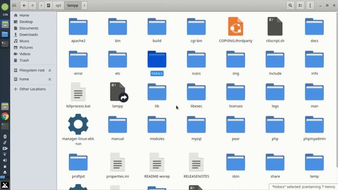Open the manual folder
The height and width of the screenshot is (190, 338).
coord(117,125)
